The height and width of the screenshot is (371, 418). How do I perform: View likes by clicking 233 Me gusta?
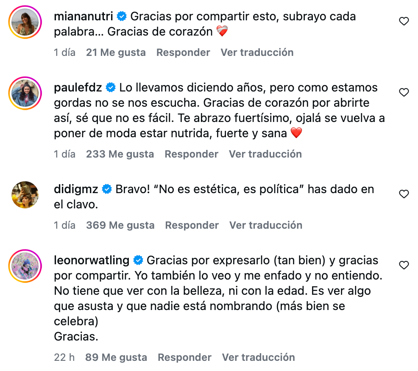[x=120, y=154]
